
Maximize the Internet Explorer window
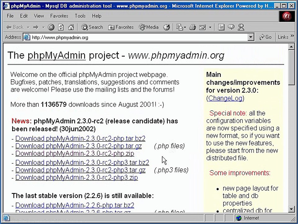pos(284,6)
